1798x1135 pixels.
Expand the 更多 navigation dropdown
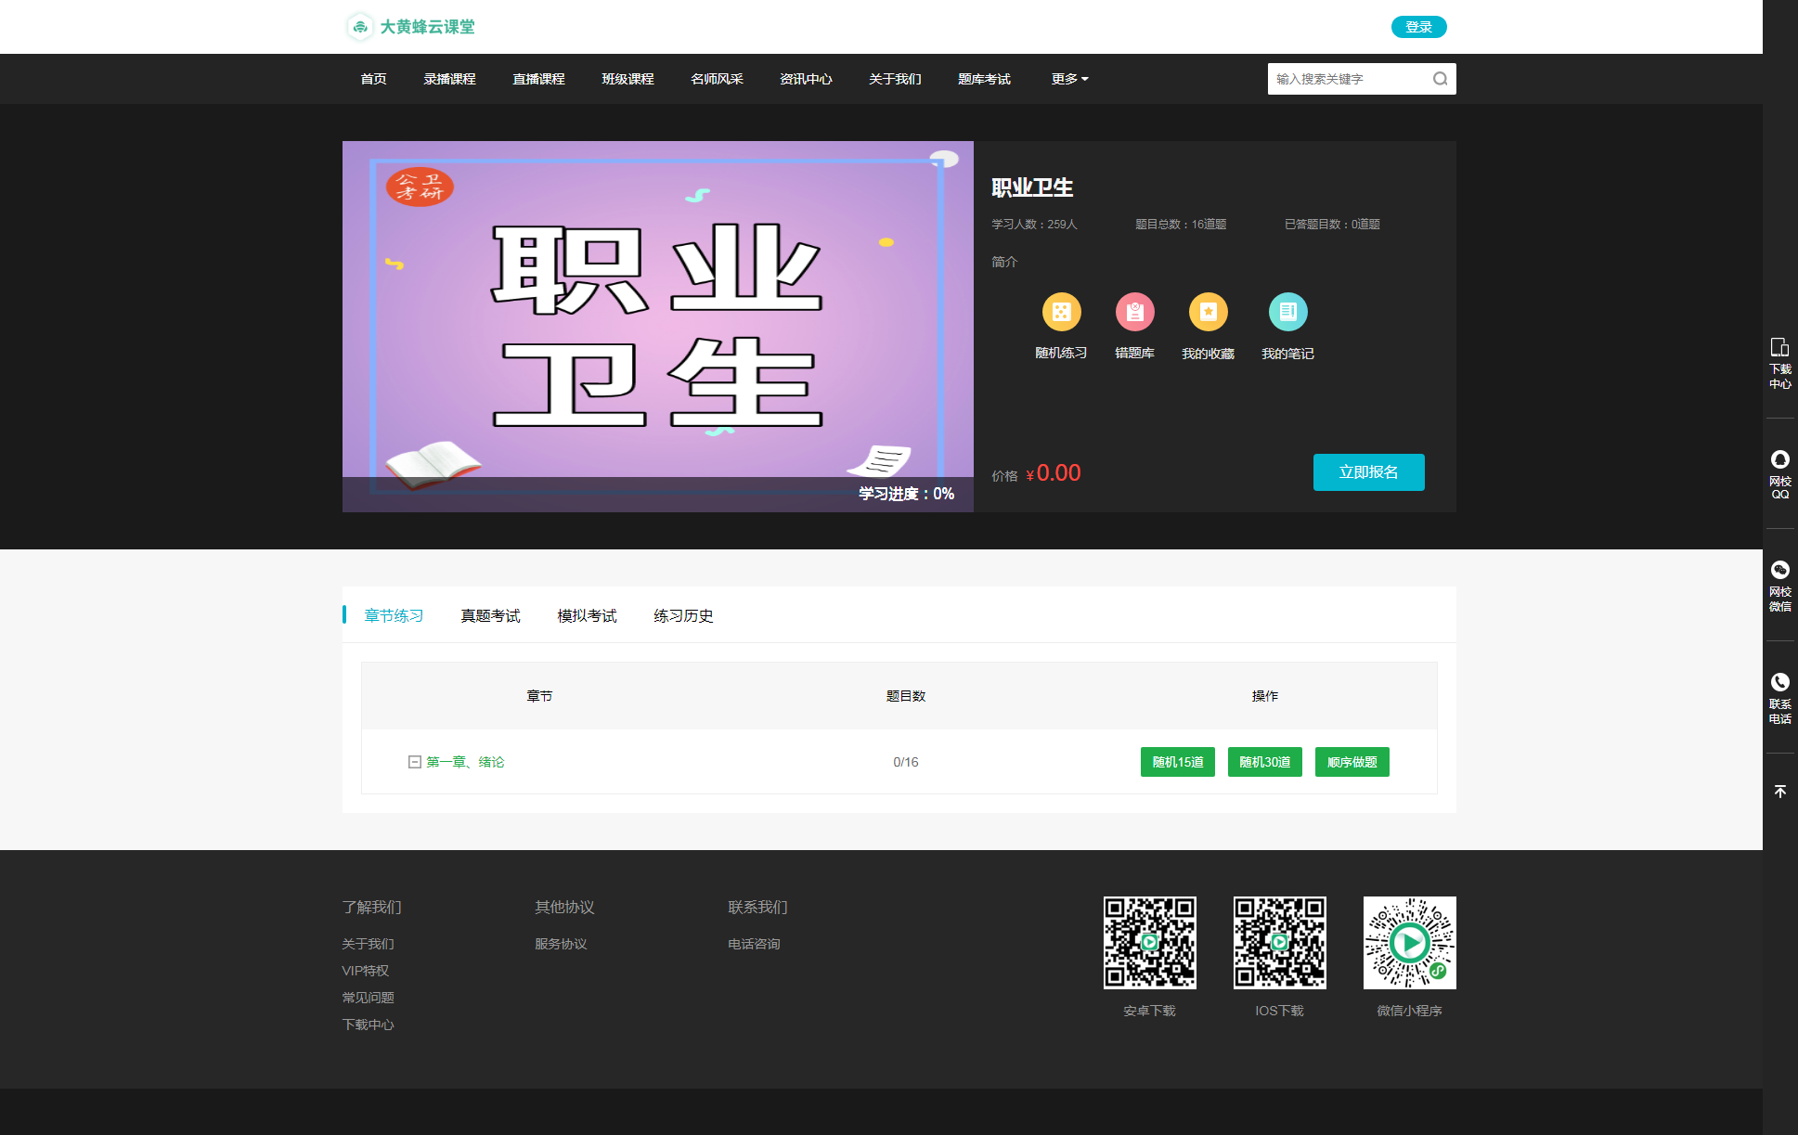[1069, 79]
